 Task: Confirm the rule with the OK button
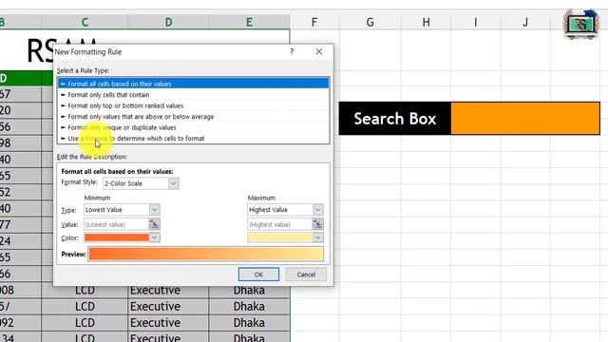[258, 275]
